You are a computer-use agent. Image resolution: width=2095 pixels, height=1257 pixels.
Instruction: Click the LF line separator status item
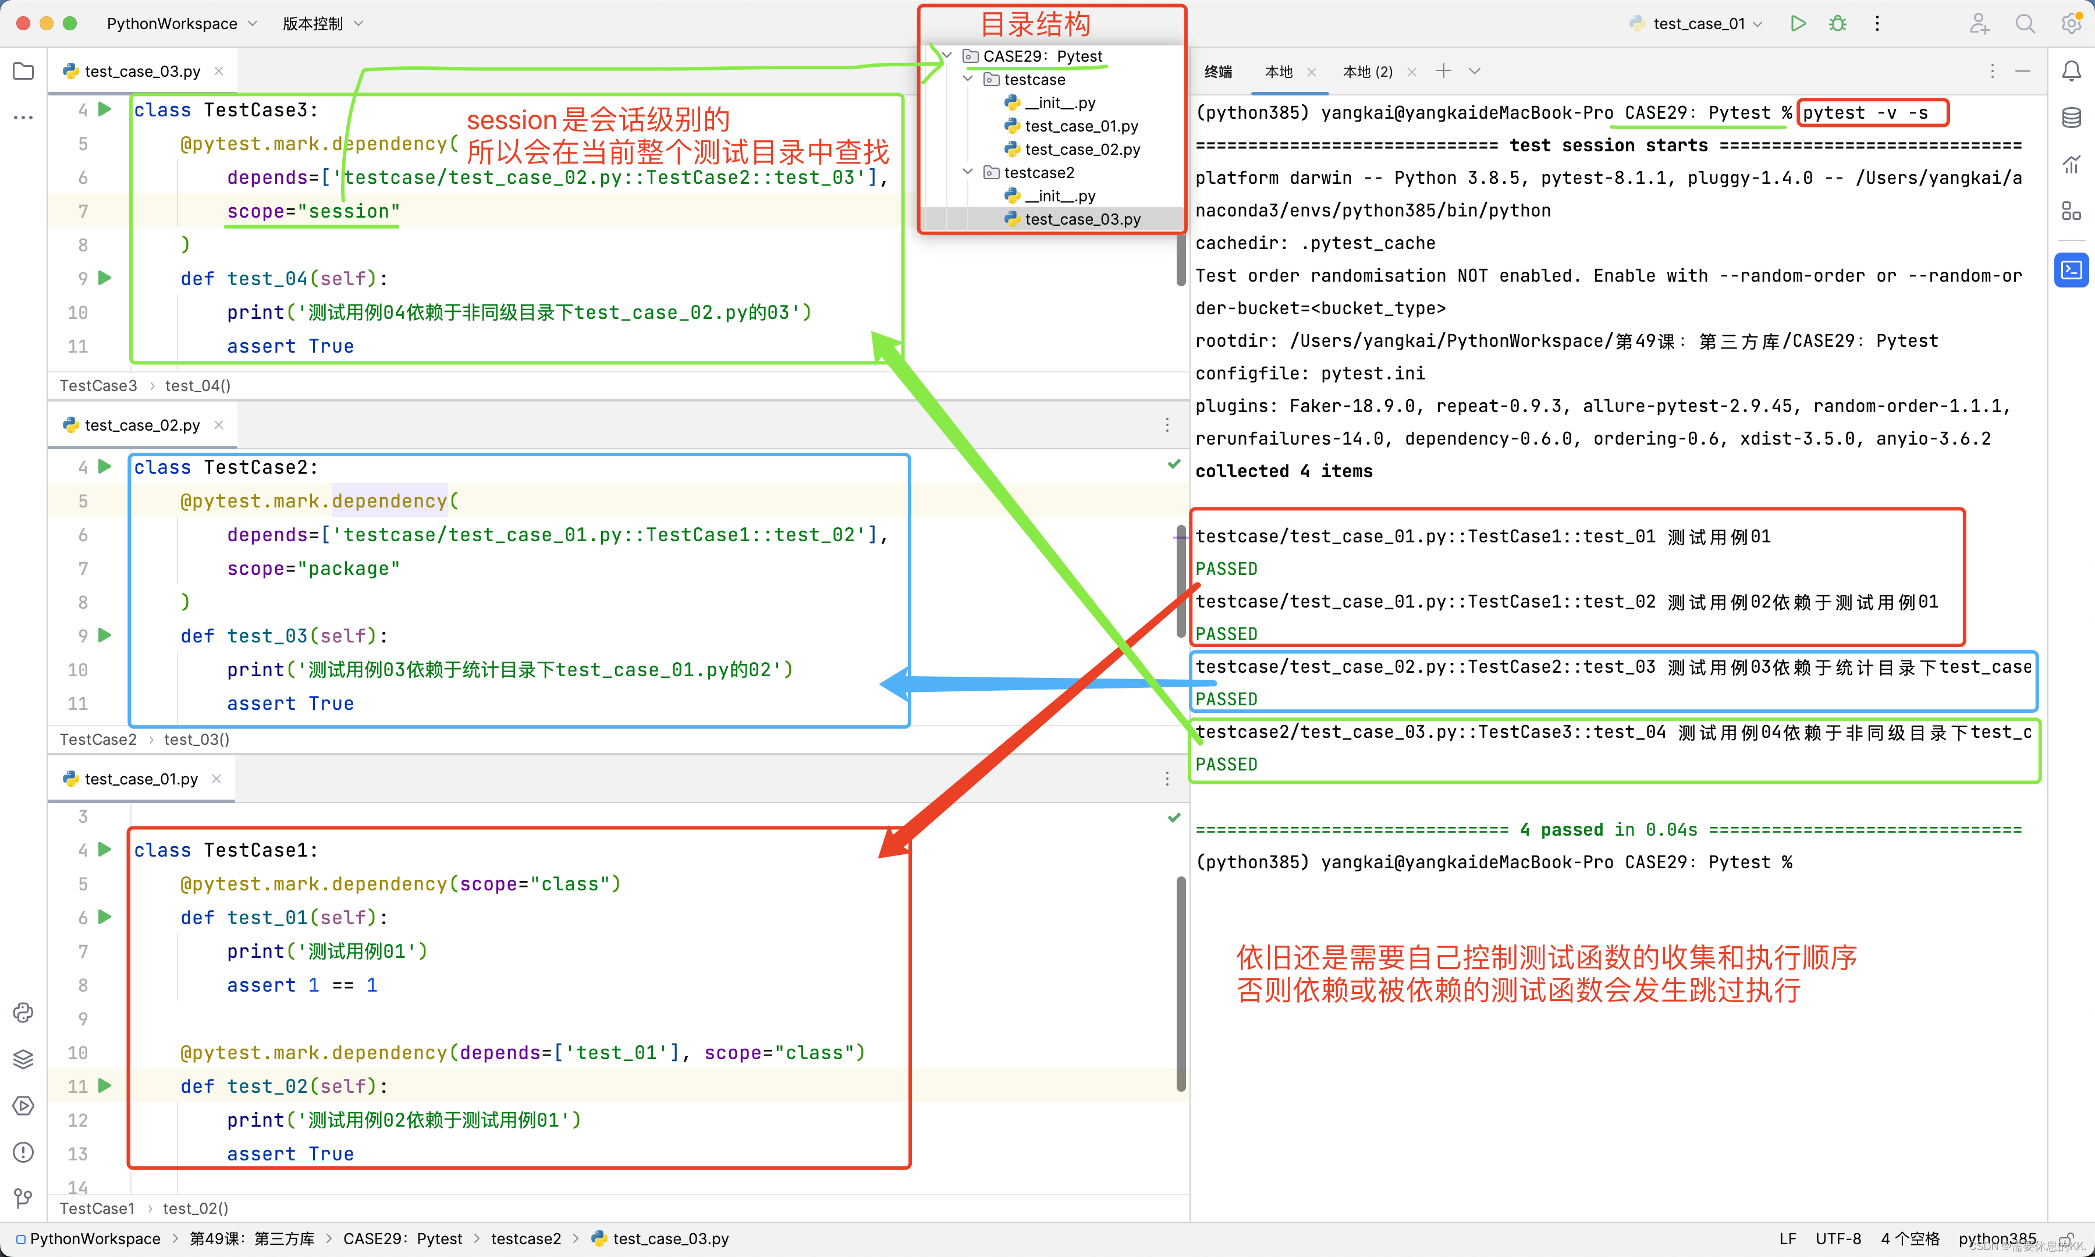pyautogui.click(x=1788, y=1239)
